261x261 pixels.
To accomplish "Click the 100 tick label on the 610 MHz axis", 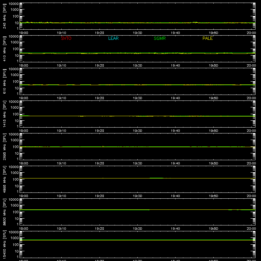I will pos(16,82).
